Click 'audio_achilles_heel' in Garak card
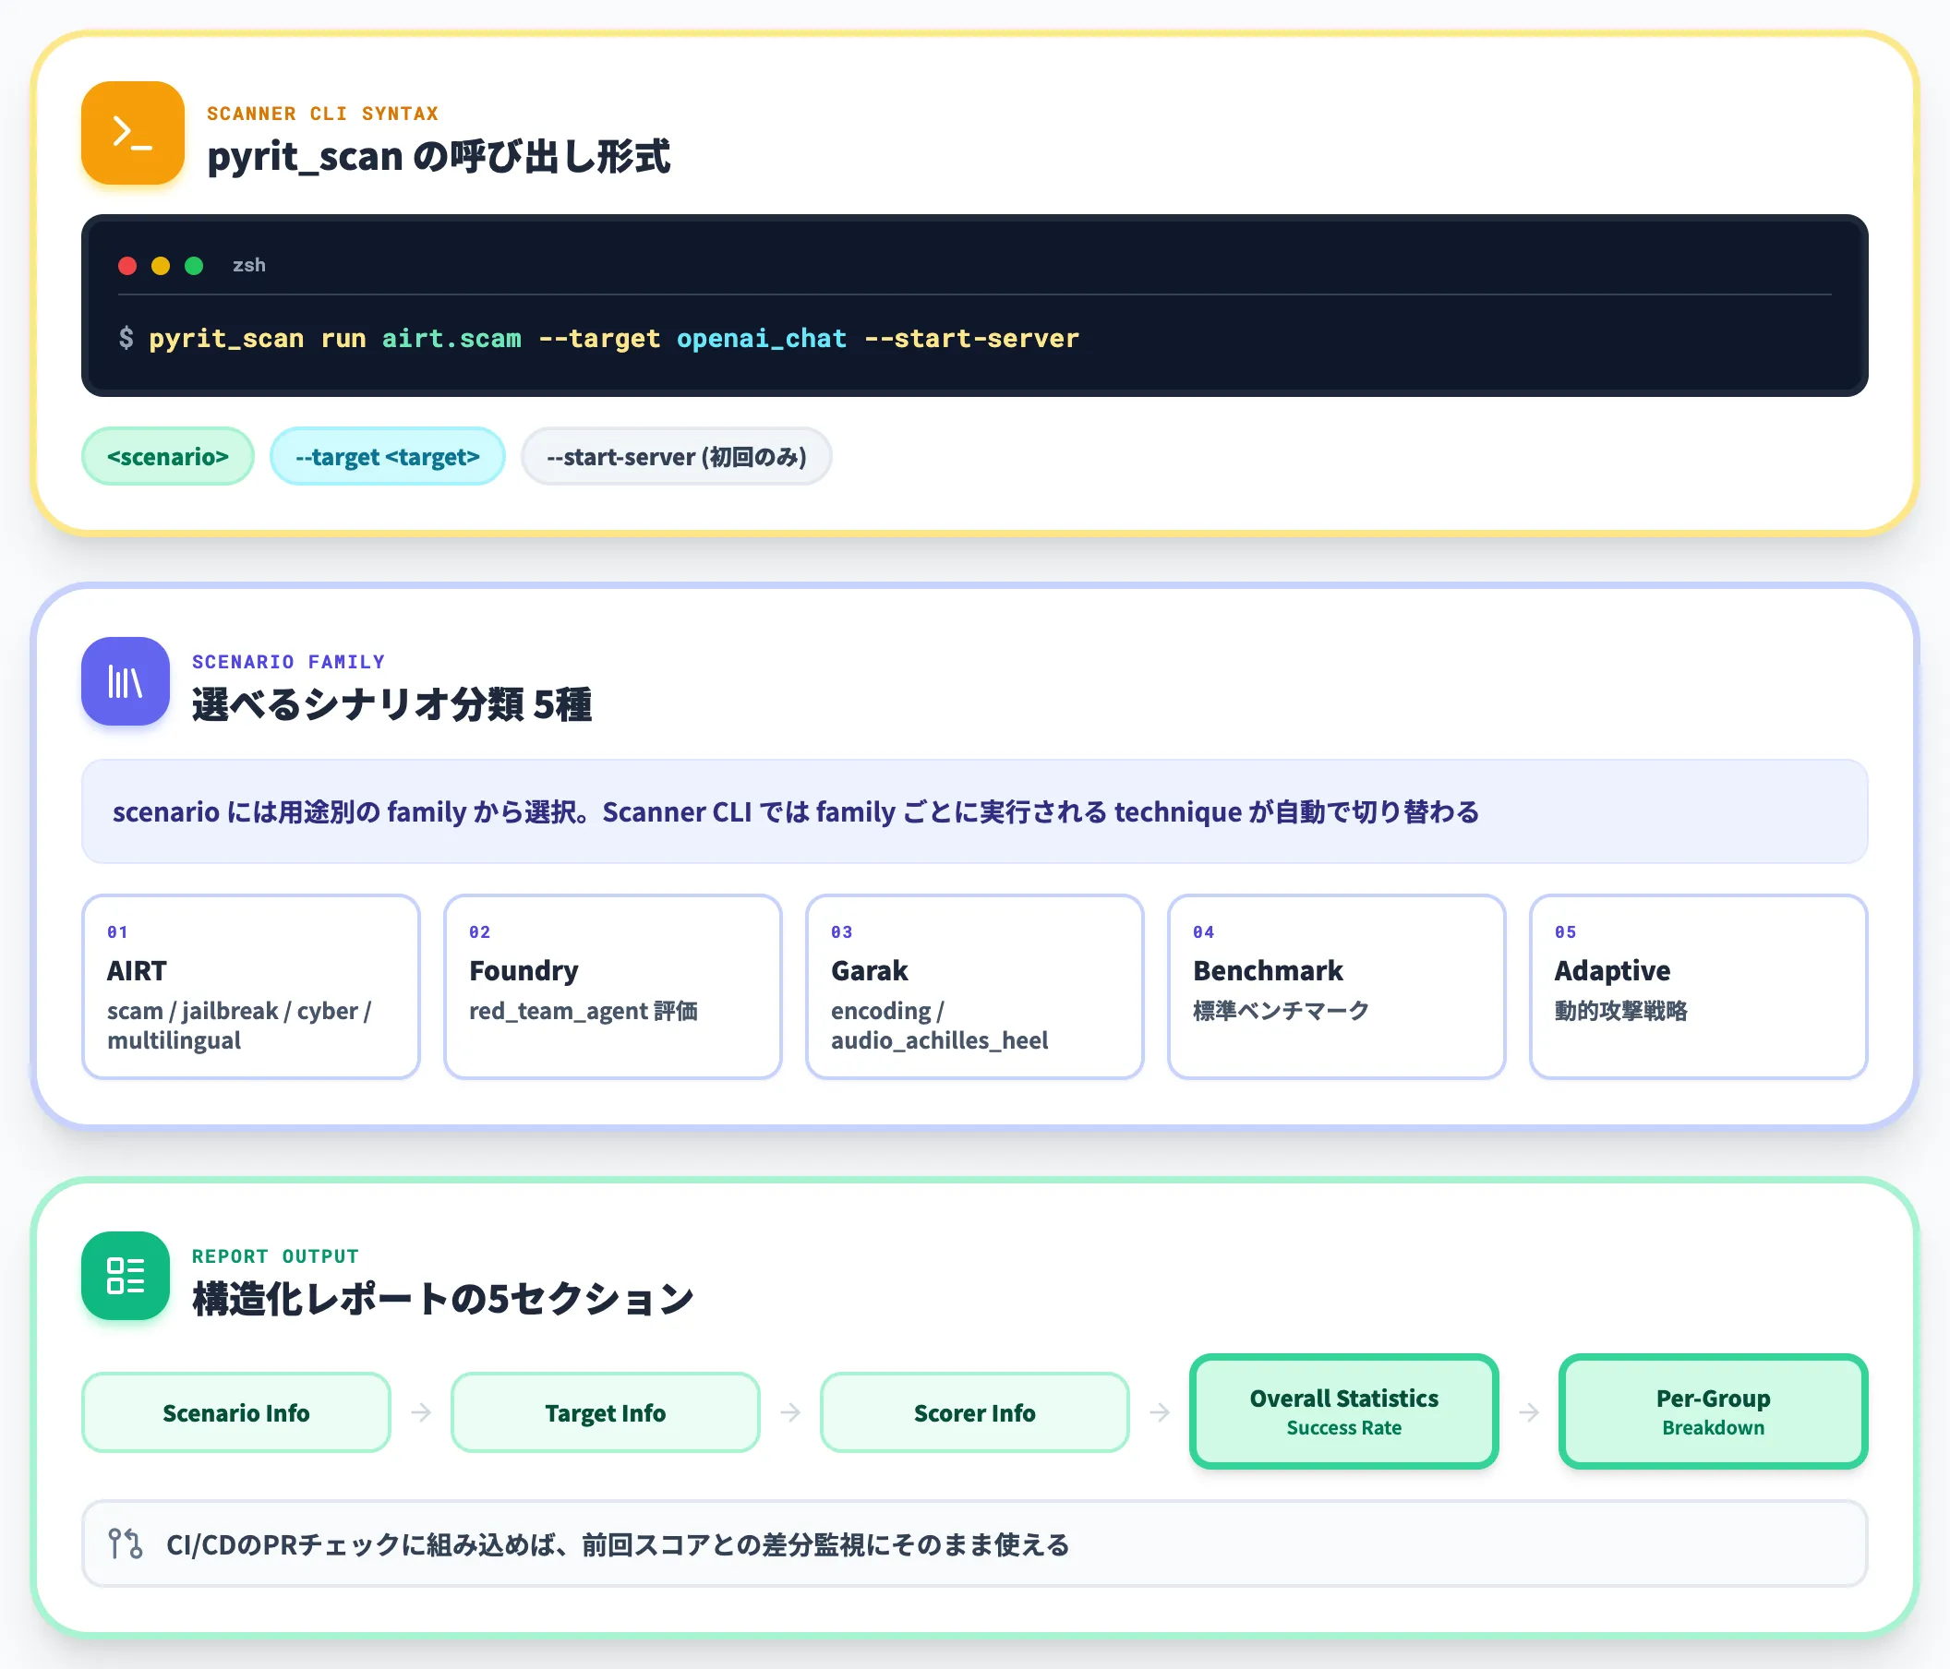 (x=939, y=1040)
